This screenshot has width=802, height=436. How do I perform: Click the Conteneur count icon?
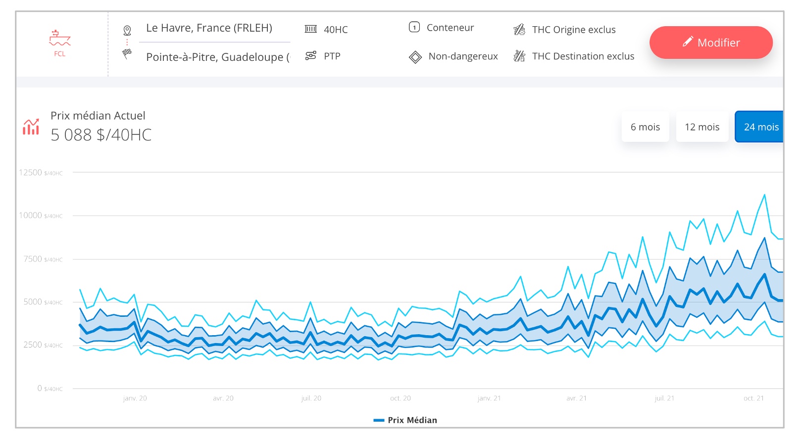414,27
